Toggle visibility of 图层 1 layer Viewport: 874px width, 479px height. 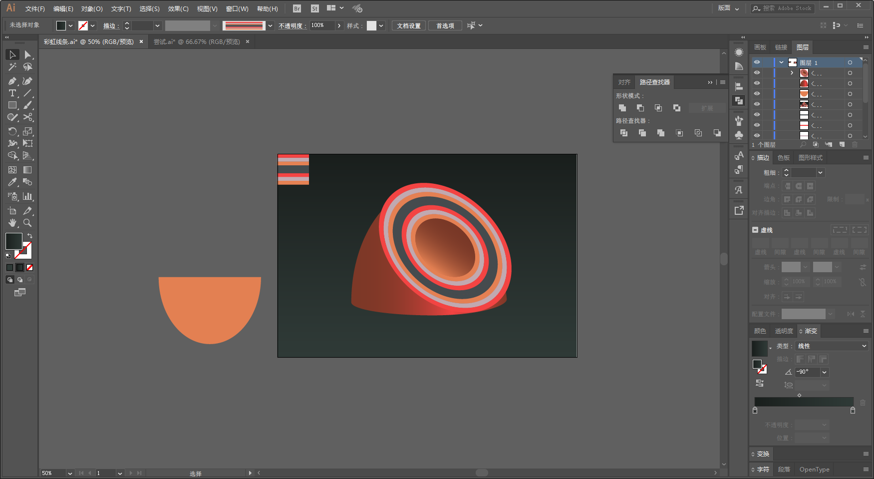tap(757, 62)
